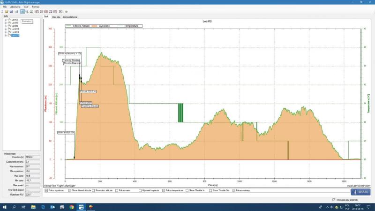The height and width of the screenshot is (211, 375).
Task: Open Chrome from the Windows taskbar
Action: 72,206
